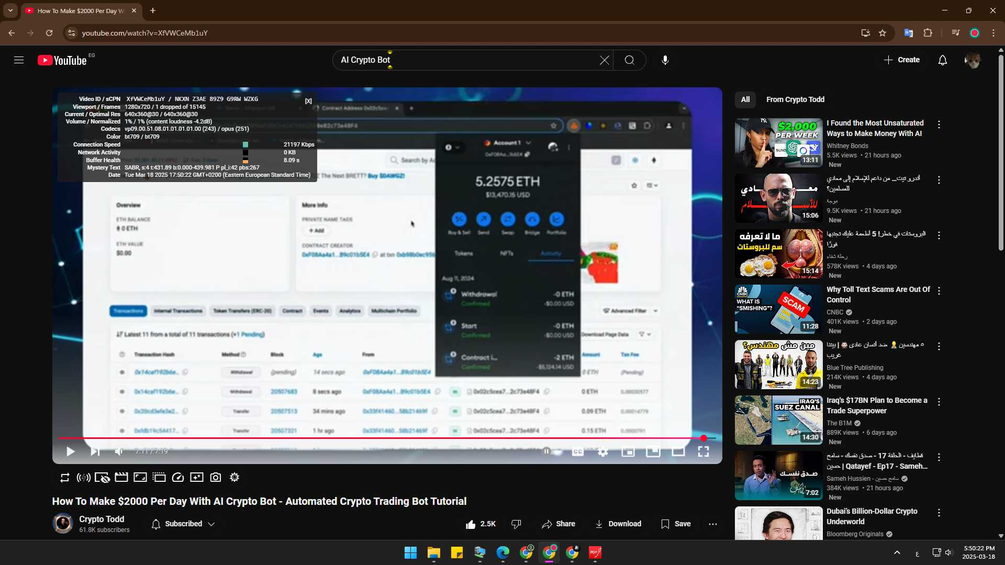
Task: Select the All filter chip
Action: click(x=745, y=99)
